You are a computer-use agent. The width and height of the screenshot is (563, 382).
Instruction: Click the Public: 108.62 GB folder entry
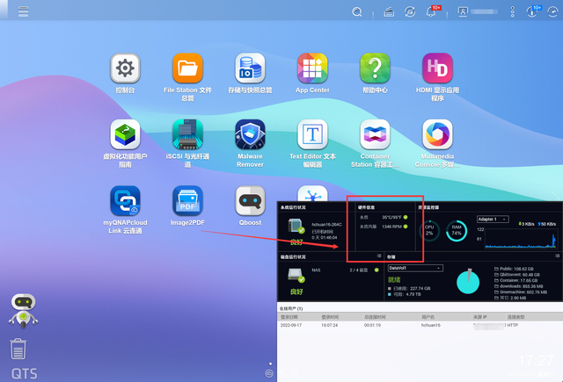click(x=514, y=269)
